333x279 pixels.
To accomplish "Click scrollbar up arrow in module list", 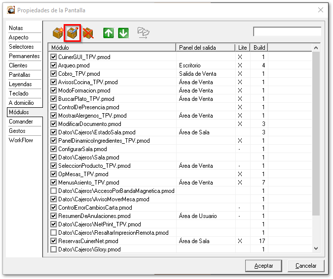I will click(x=316, y=48).
